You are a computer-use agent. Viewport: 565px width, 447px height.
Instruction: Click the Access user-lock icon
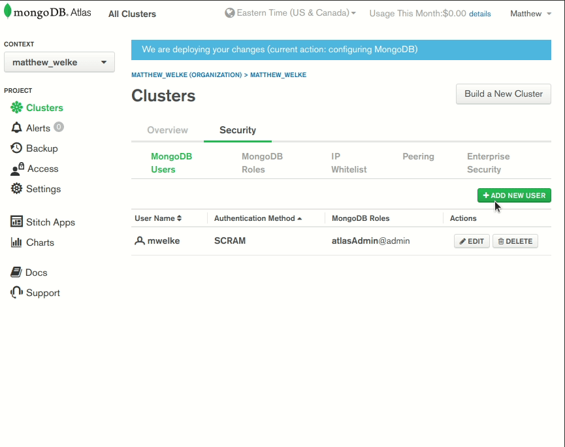[17, 169]
